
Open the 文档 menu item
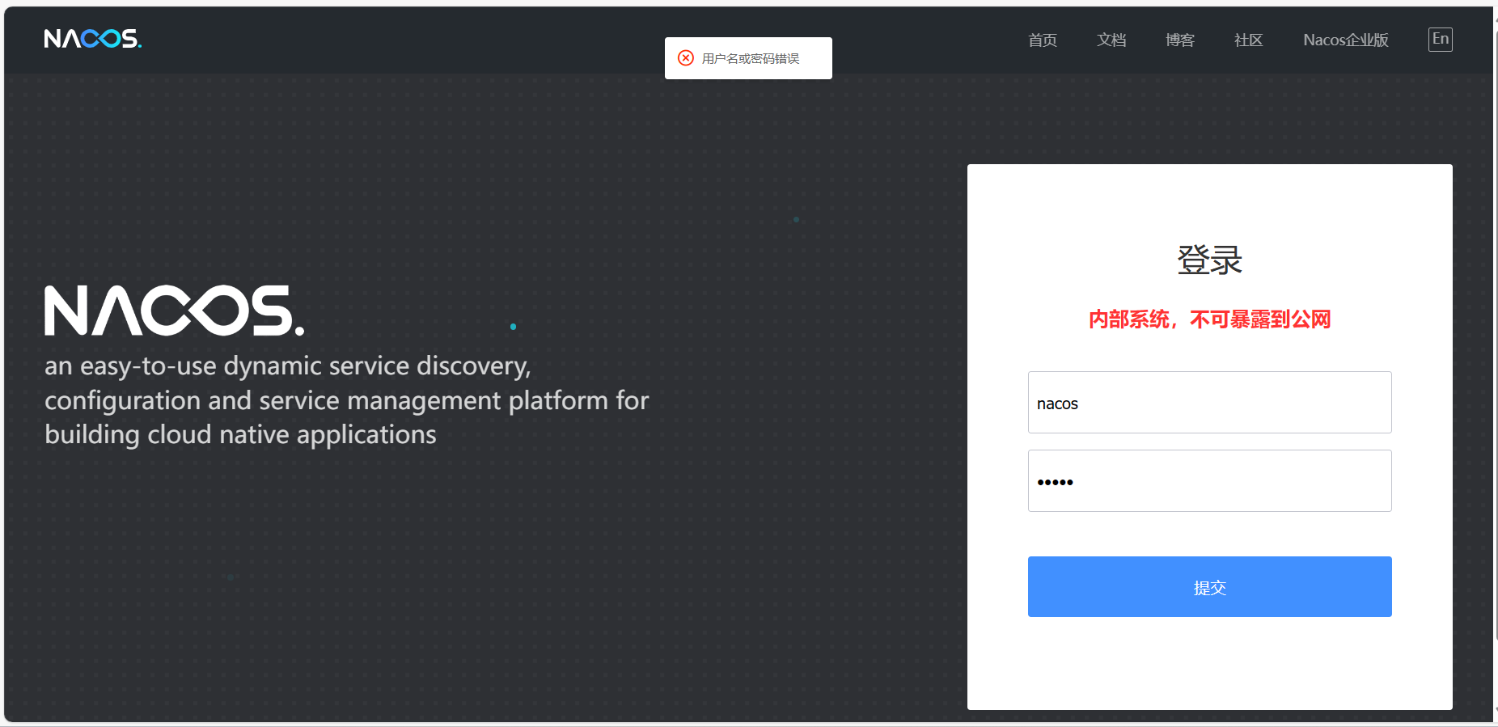pyautogui.click(x=1111, y=40)
